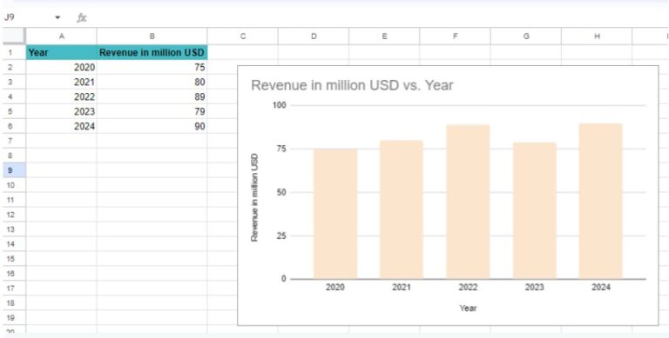Click cell containing 2021
669x338 pixels.
coord(62,83)
